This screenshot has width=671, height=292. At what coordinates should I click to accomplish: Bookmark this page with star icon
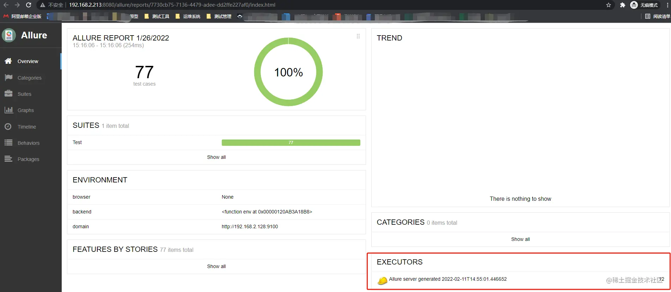pos(609,5)
